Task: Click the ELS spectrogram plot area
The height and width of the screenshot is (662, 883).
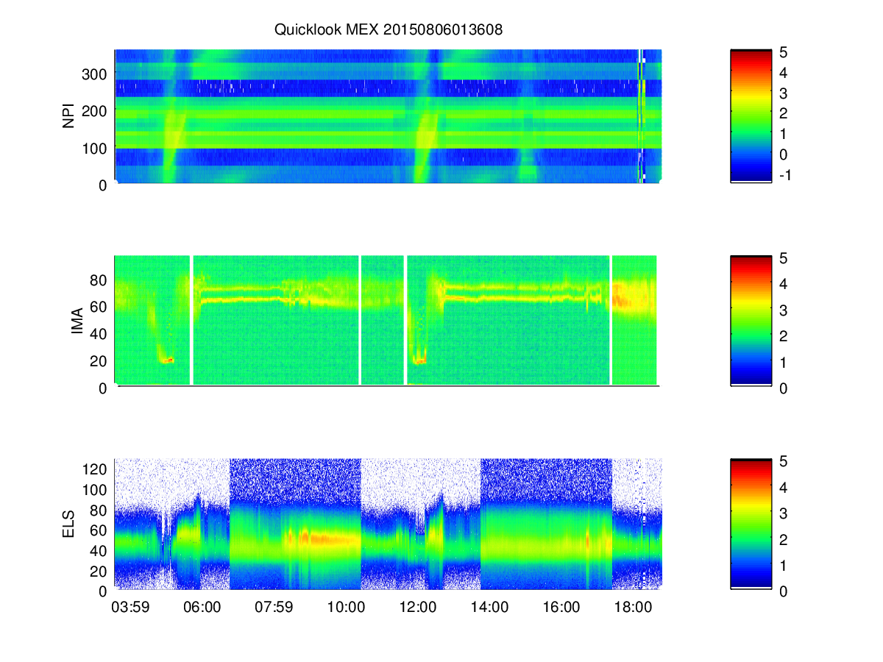Action: (x=388, y=524)
